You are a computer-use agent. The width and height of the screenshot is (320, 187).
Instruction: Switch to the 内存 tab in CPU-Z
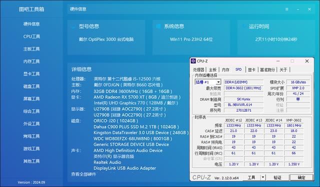pos(225,70)
